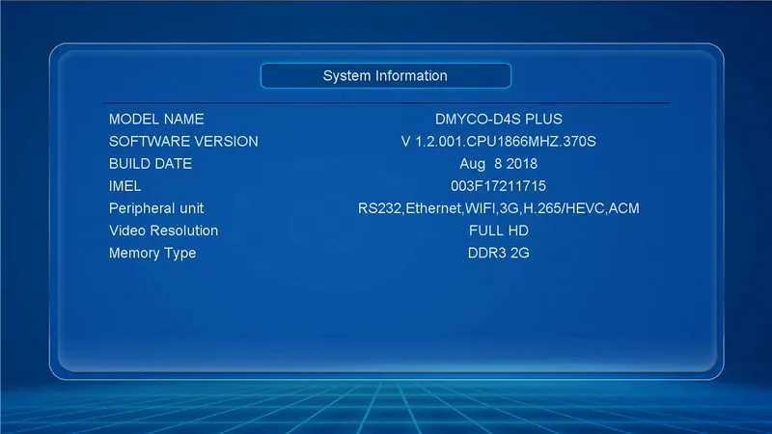Viewport: 772px width, 434px height.
Task: Click the 003F17211715 value
Action: coord(498,186)
